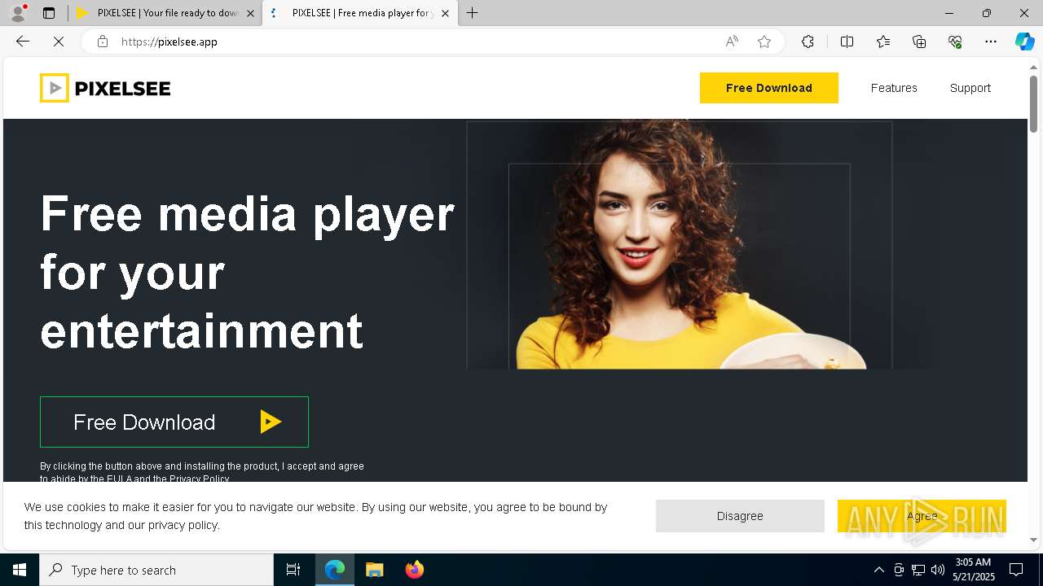Click the woman hero image
The width and height of the screenshot is (1043, 586).
pyautogui.click(x=680, y=245)
